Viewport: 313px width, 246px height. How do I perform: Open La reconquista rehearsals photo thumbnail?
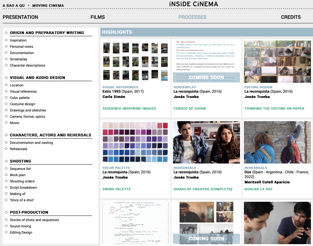click(206, 142)
